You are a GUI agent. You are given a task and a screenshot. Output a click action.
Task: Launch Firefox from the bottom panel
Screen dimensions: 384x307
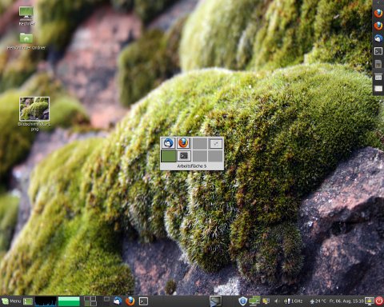click(130, 301)
